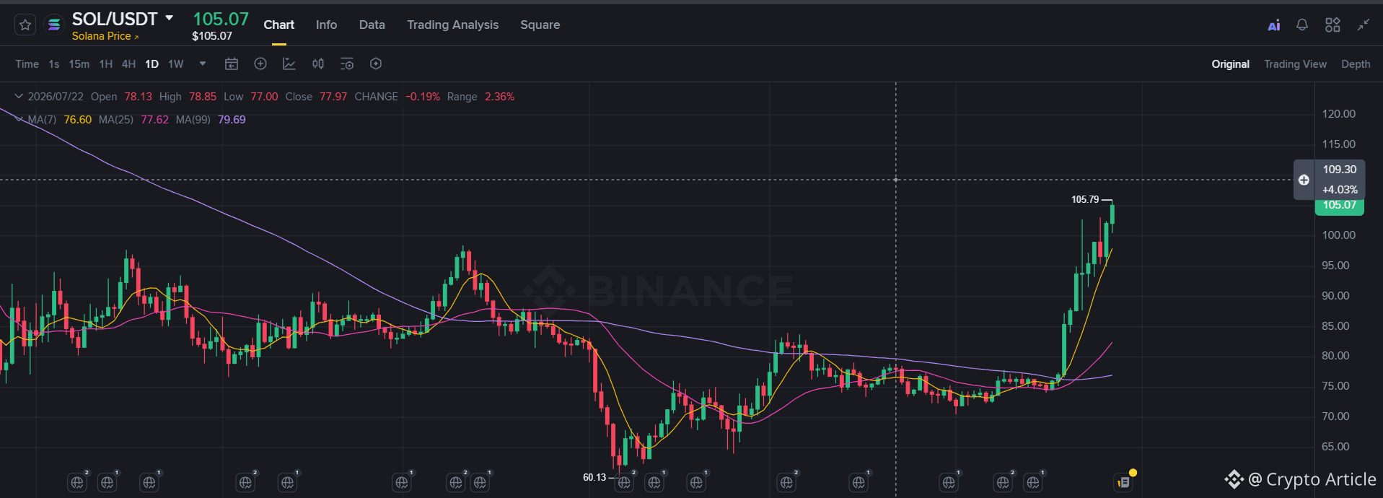Image resolution: width=1383 pixels, height=498 pixels.
Task: Open the chart display settings list icon
Action: pyautogui.click(x=347, y=64)
